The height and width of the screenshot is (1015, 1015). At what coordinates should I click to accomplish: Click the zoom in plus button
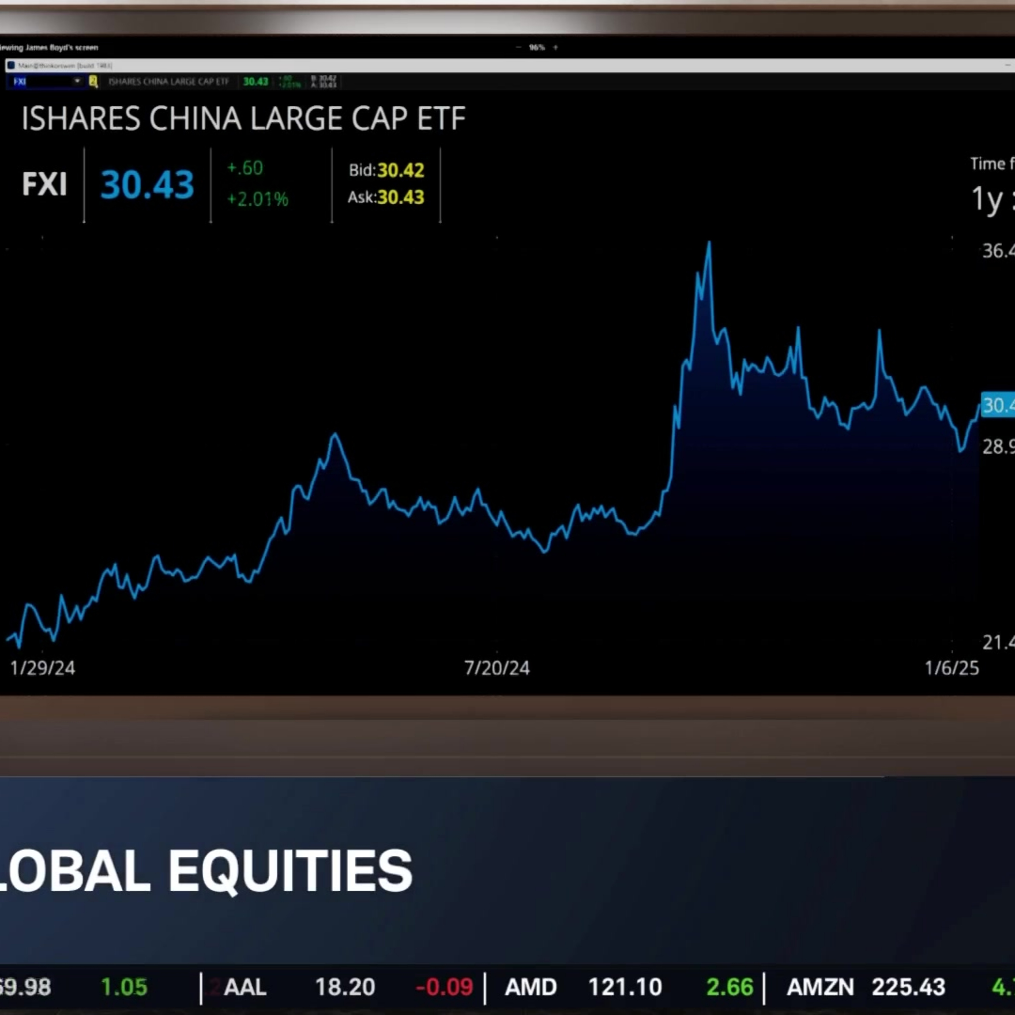pyautogui.click(x=555, y=47)
